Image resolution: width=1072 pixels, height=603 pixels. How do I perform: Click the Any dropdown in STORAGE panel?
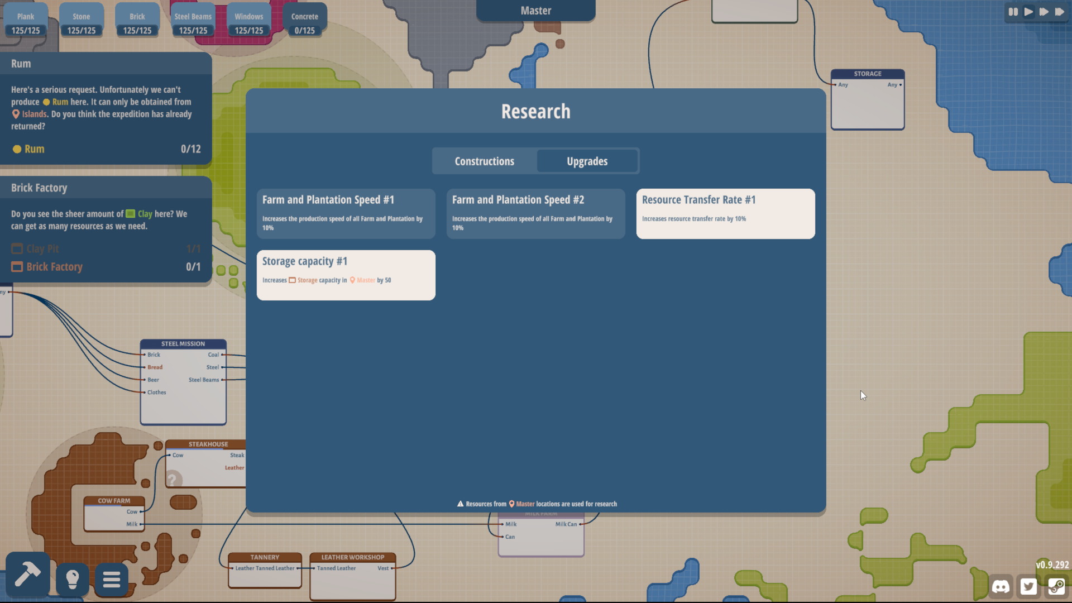(894, 84)
